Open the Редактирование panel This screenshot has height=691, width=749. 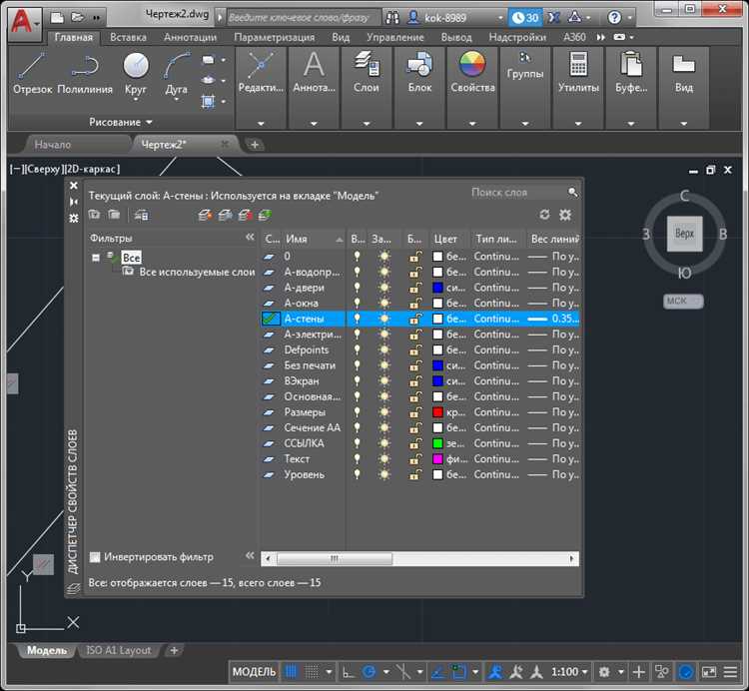tap(261, 72)
